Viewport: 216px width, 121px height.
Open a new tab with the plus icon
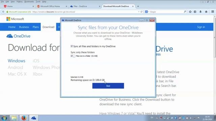tap(138, 6)
